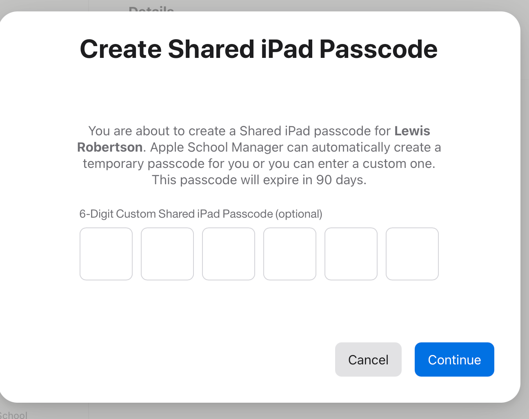Viewport: 529px width, 419px height.
Task: Click the passcode expiration notice text
Action: point(259,180)
